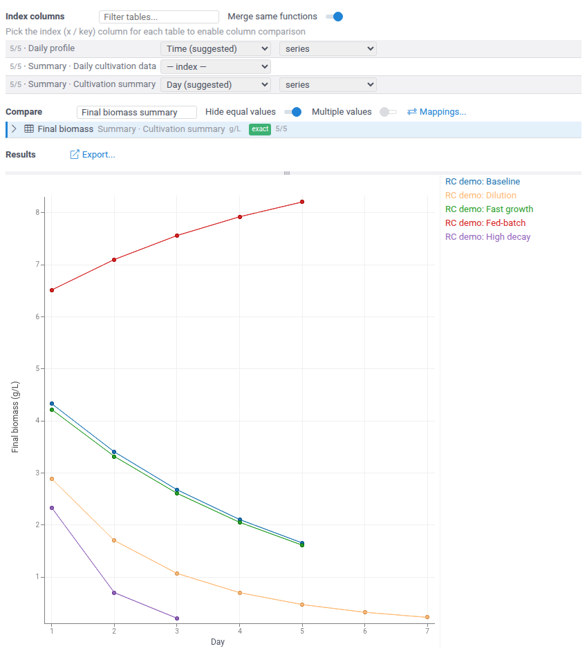
Task: Click the Filter tables input field
Action: tap(159, 17)
